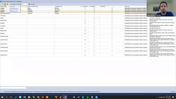Open Task View on the taskbar
Image resolution: width=176 pixels, height=99 pixels.
11,97
